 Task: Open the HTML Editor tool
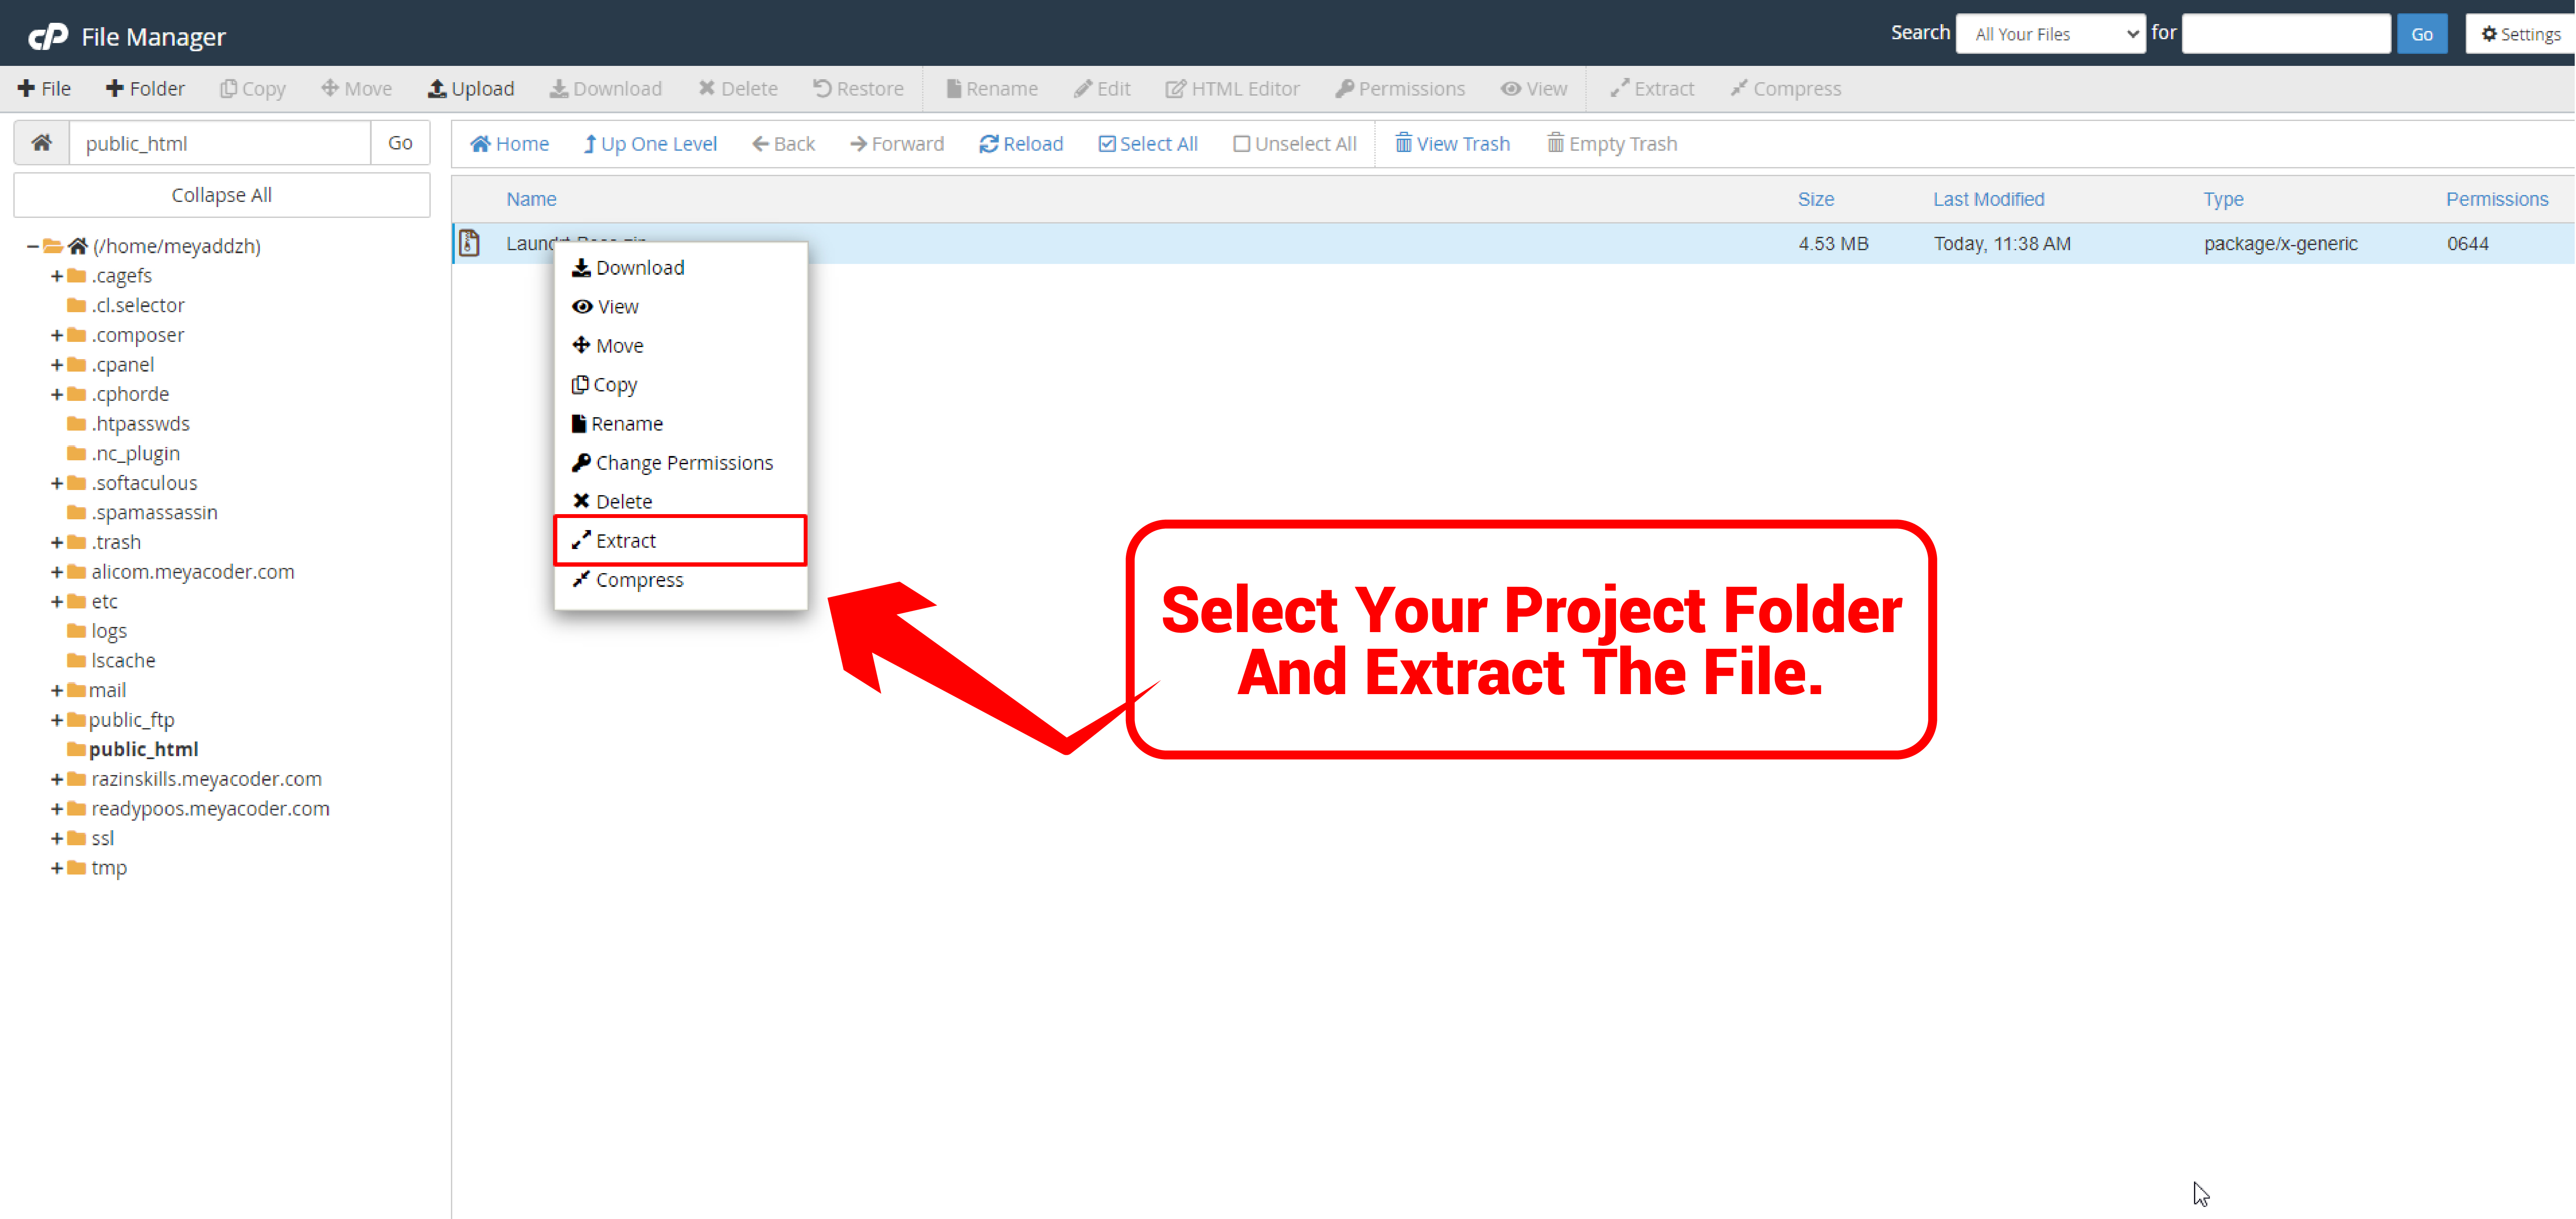pos(1233,89)
